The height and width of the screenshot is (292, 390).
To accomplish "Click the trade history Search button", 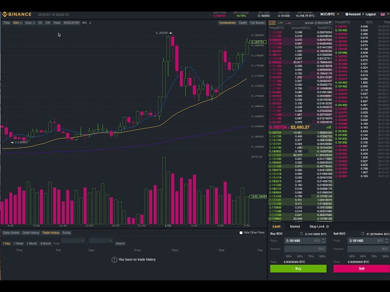I will click(x=120, y=243).
